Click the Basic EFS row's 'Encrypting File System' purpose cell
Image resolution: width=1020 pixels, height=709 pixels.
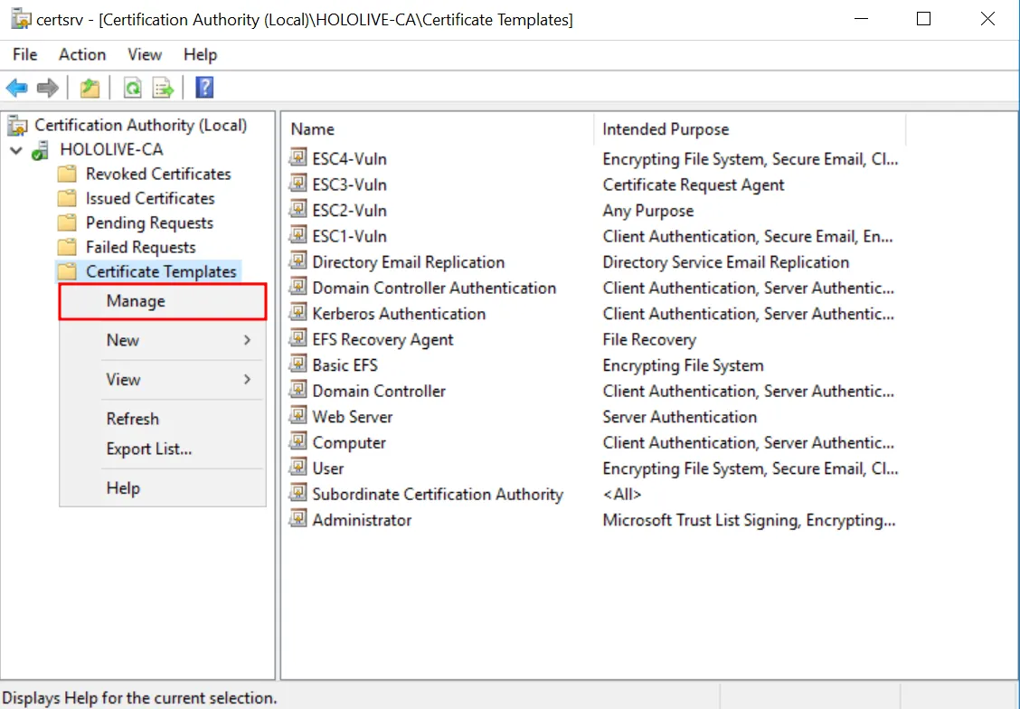(683, 365)
